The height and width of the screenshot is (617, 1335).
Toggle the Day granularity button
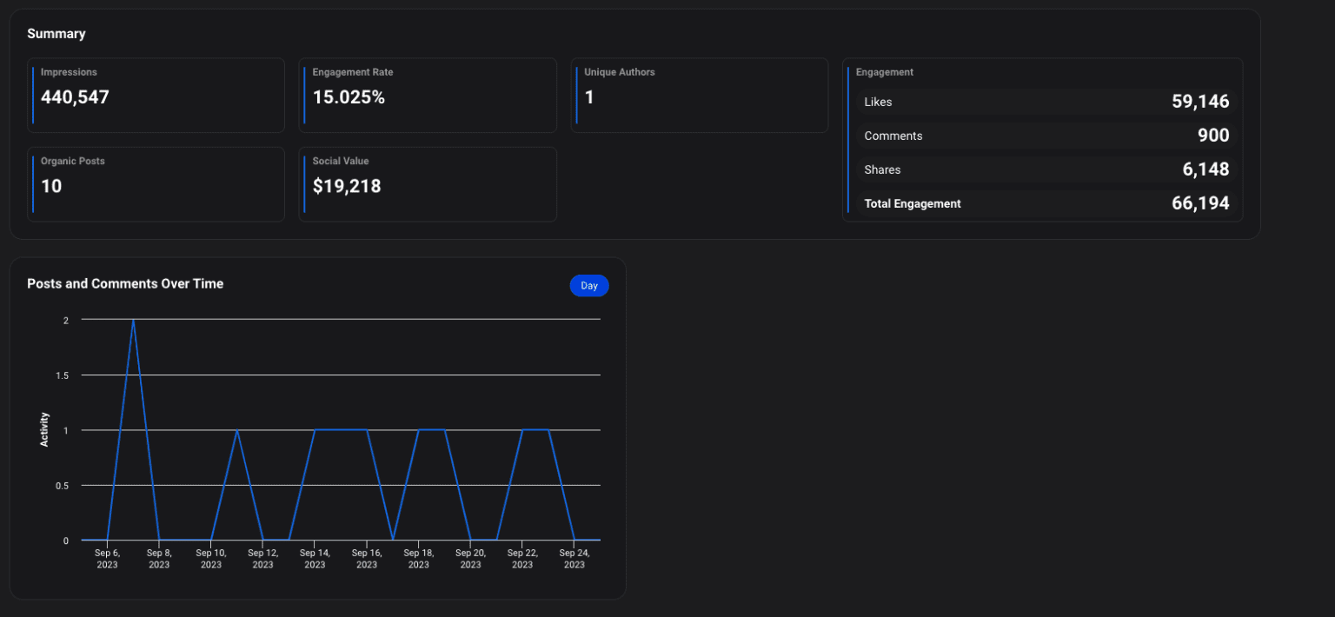589,286
